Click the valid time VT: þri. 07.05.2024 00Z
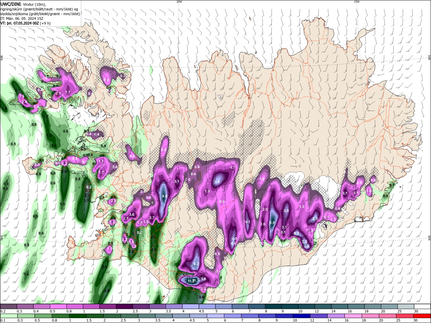 pos(20,23)
